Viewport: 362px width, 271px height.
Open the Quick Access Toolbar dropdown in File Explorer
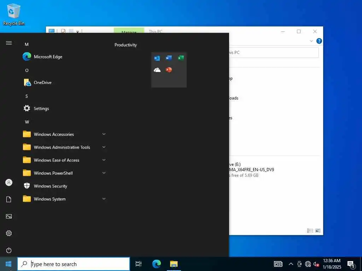pyautogui.click(x=77, y=31)
